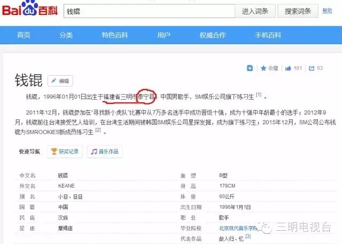342x244 pixels.
Task: Open reference [1] superscript link
Action: click(259, 95)
